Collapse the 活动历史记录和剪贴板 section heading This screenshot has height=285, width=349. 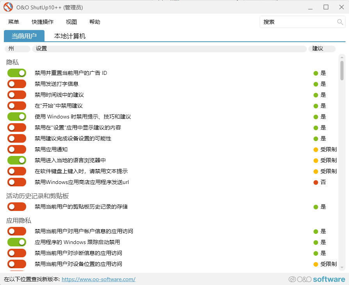(37, 196)
